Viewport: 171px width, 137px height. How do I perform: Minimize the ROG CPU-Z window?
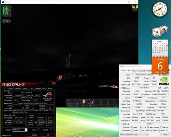pos(49,84)
